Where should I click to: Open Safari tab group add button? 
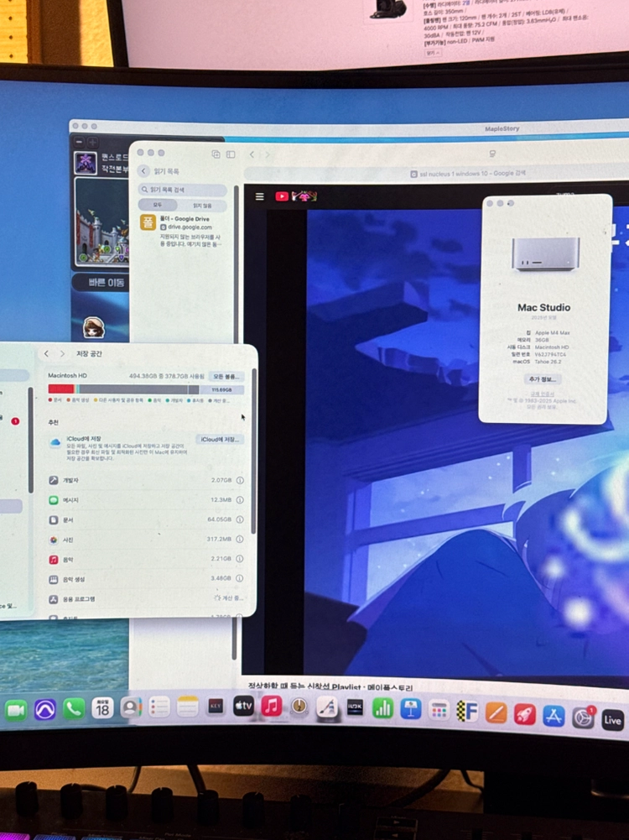216,154
